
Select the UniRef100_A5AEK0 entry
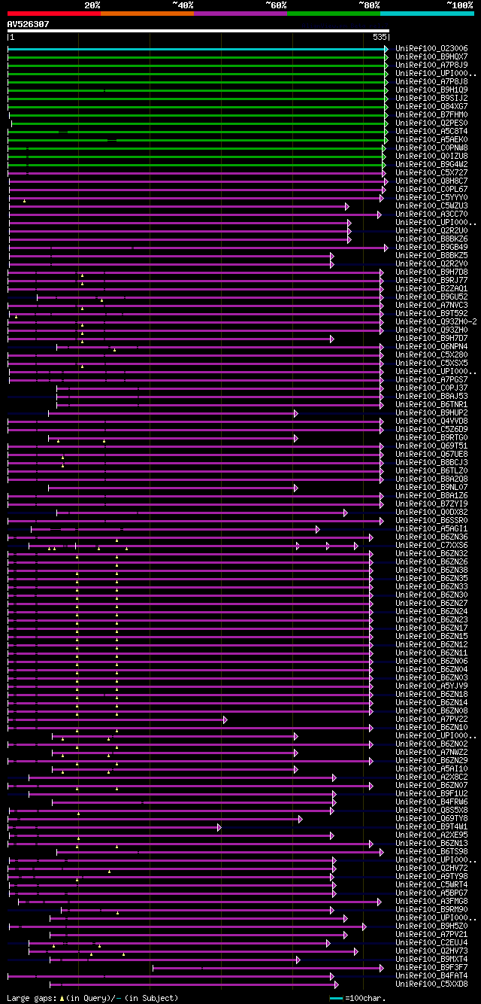point(431,139)
